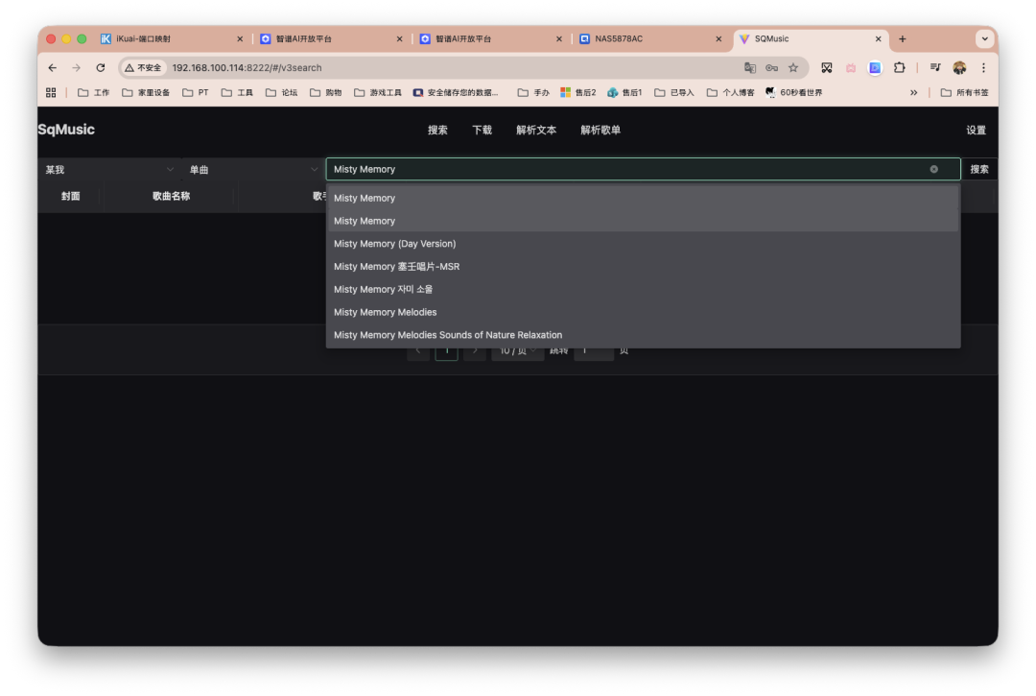1036x696 pixels.
Task: Click the browser back navigation arrow
Action: click(x=52, y=67)
